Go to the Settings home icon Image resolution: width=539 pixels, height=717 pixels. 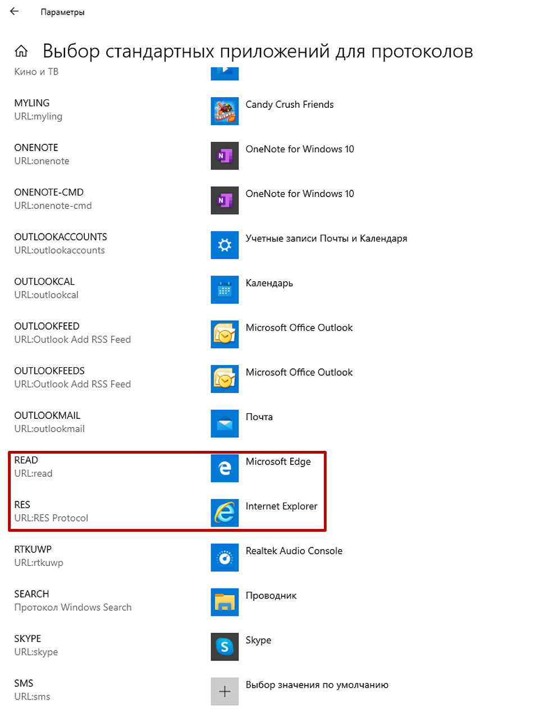click(21, 51)
